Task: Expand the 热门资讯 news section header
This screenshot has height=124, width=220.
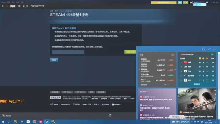Action: [144, 92]
